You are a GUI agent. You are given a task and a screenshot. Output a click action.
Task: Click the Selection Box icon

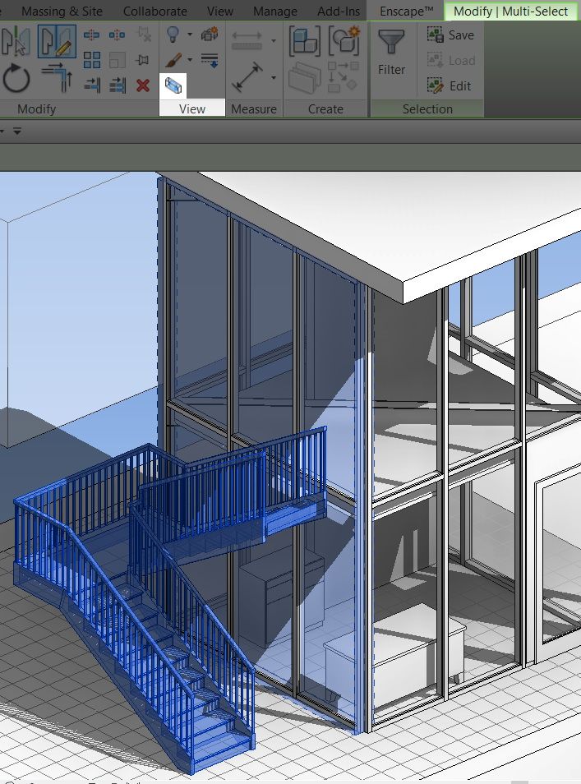pyautogui.click(x=173, y=85)
